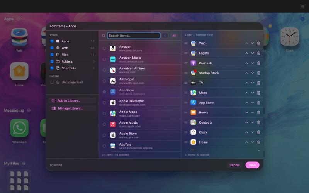Enable the Uncategorised filter
Viewport: 309px width, 193px height.
(52, 82)
